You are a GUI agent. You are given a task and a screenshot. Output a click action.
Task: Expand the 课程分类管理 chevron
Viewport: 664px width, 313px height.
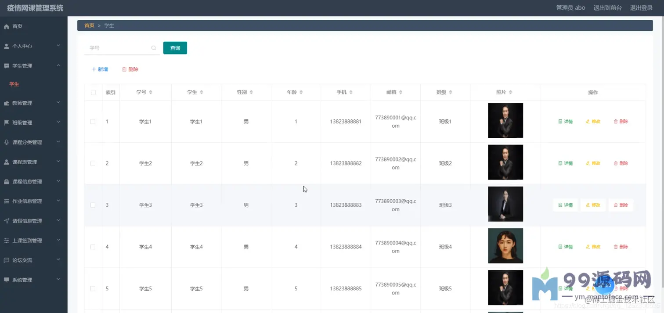[x=58, y=142]
